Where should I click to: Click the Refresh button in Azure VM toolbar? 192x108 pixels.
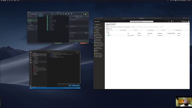(128, 27)
